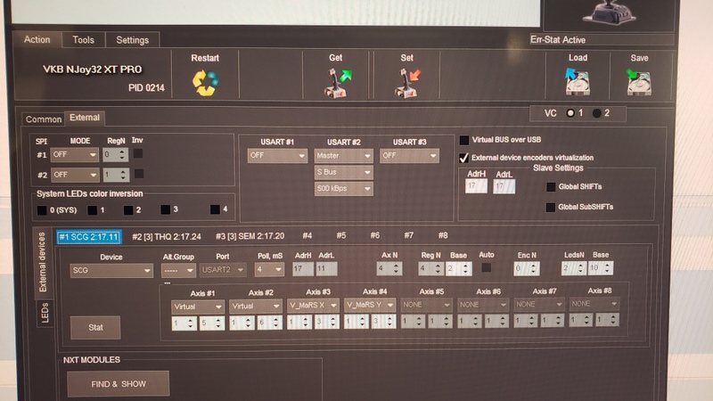The height and width of the screenshot is (401, 713).
Task: Click the Enc N stepper field
Action: click(x=527, y=268)
